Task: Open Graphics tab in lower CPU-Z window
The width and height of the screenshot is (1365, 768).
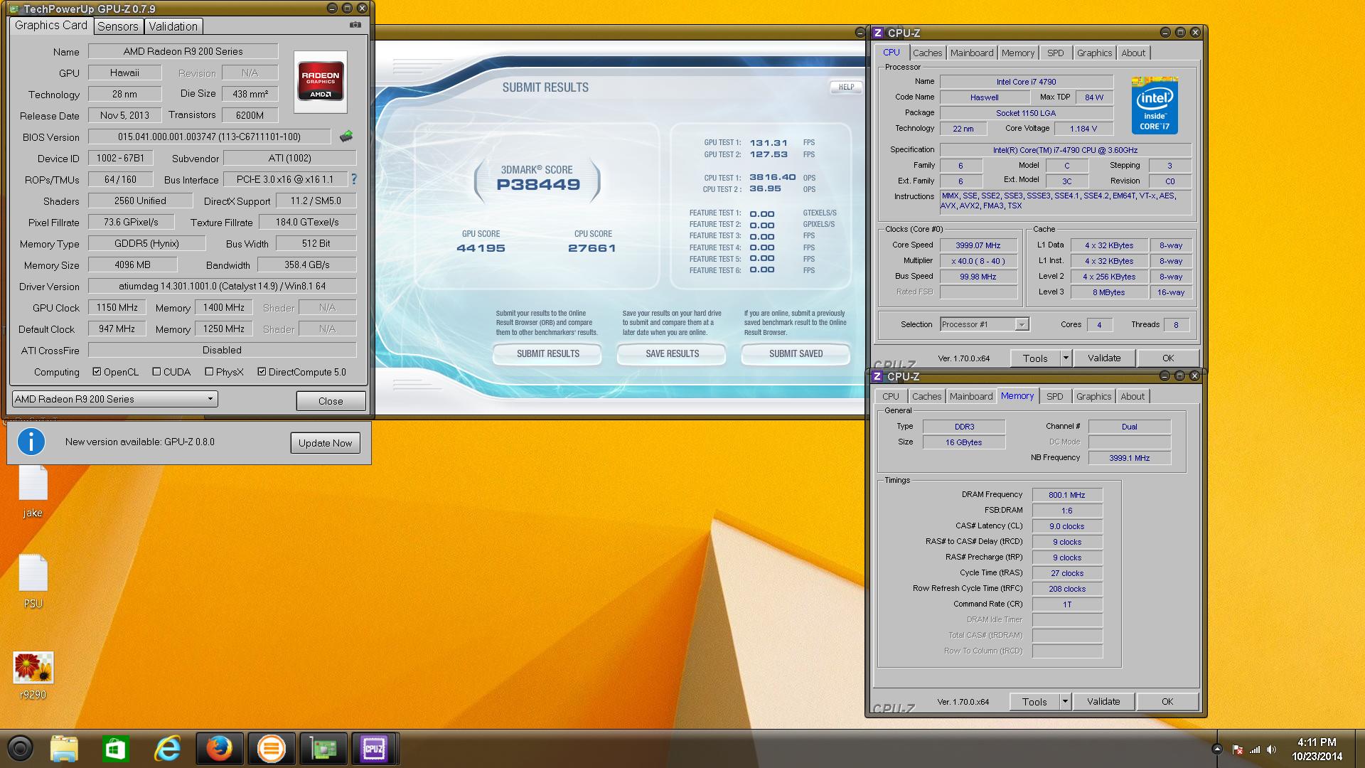Action: pos(1093,396)
